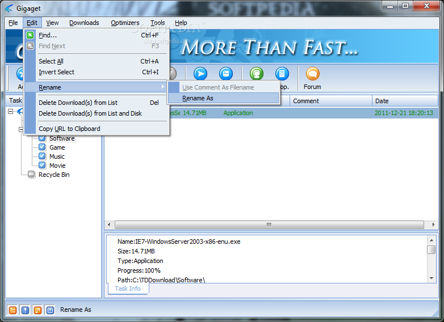Click the Application type cell
Image resolution: width=444 pixels, height=322 pixels.
point(238,113)
